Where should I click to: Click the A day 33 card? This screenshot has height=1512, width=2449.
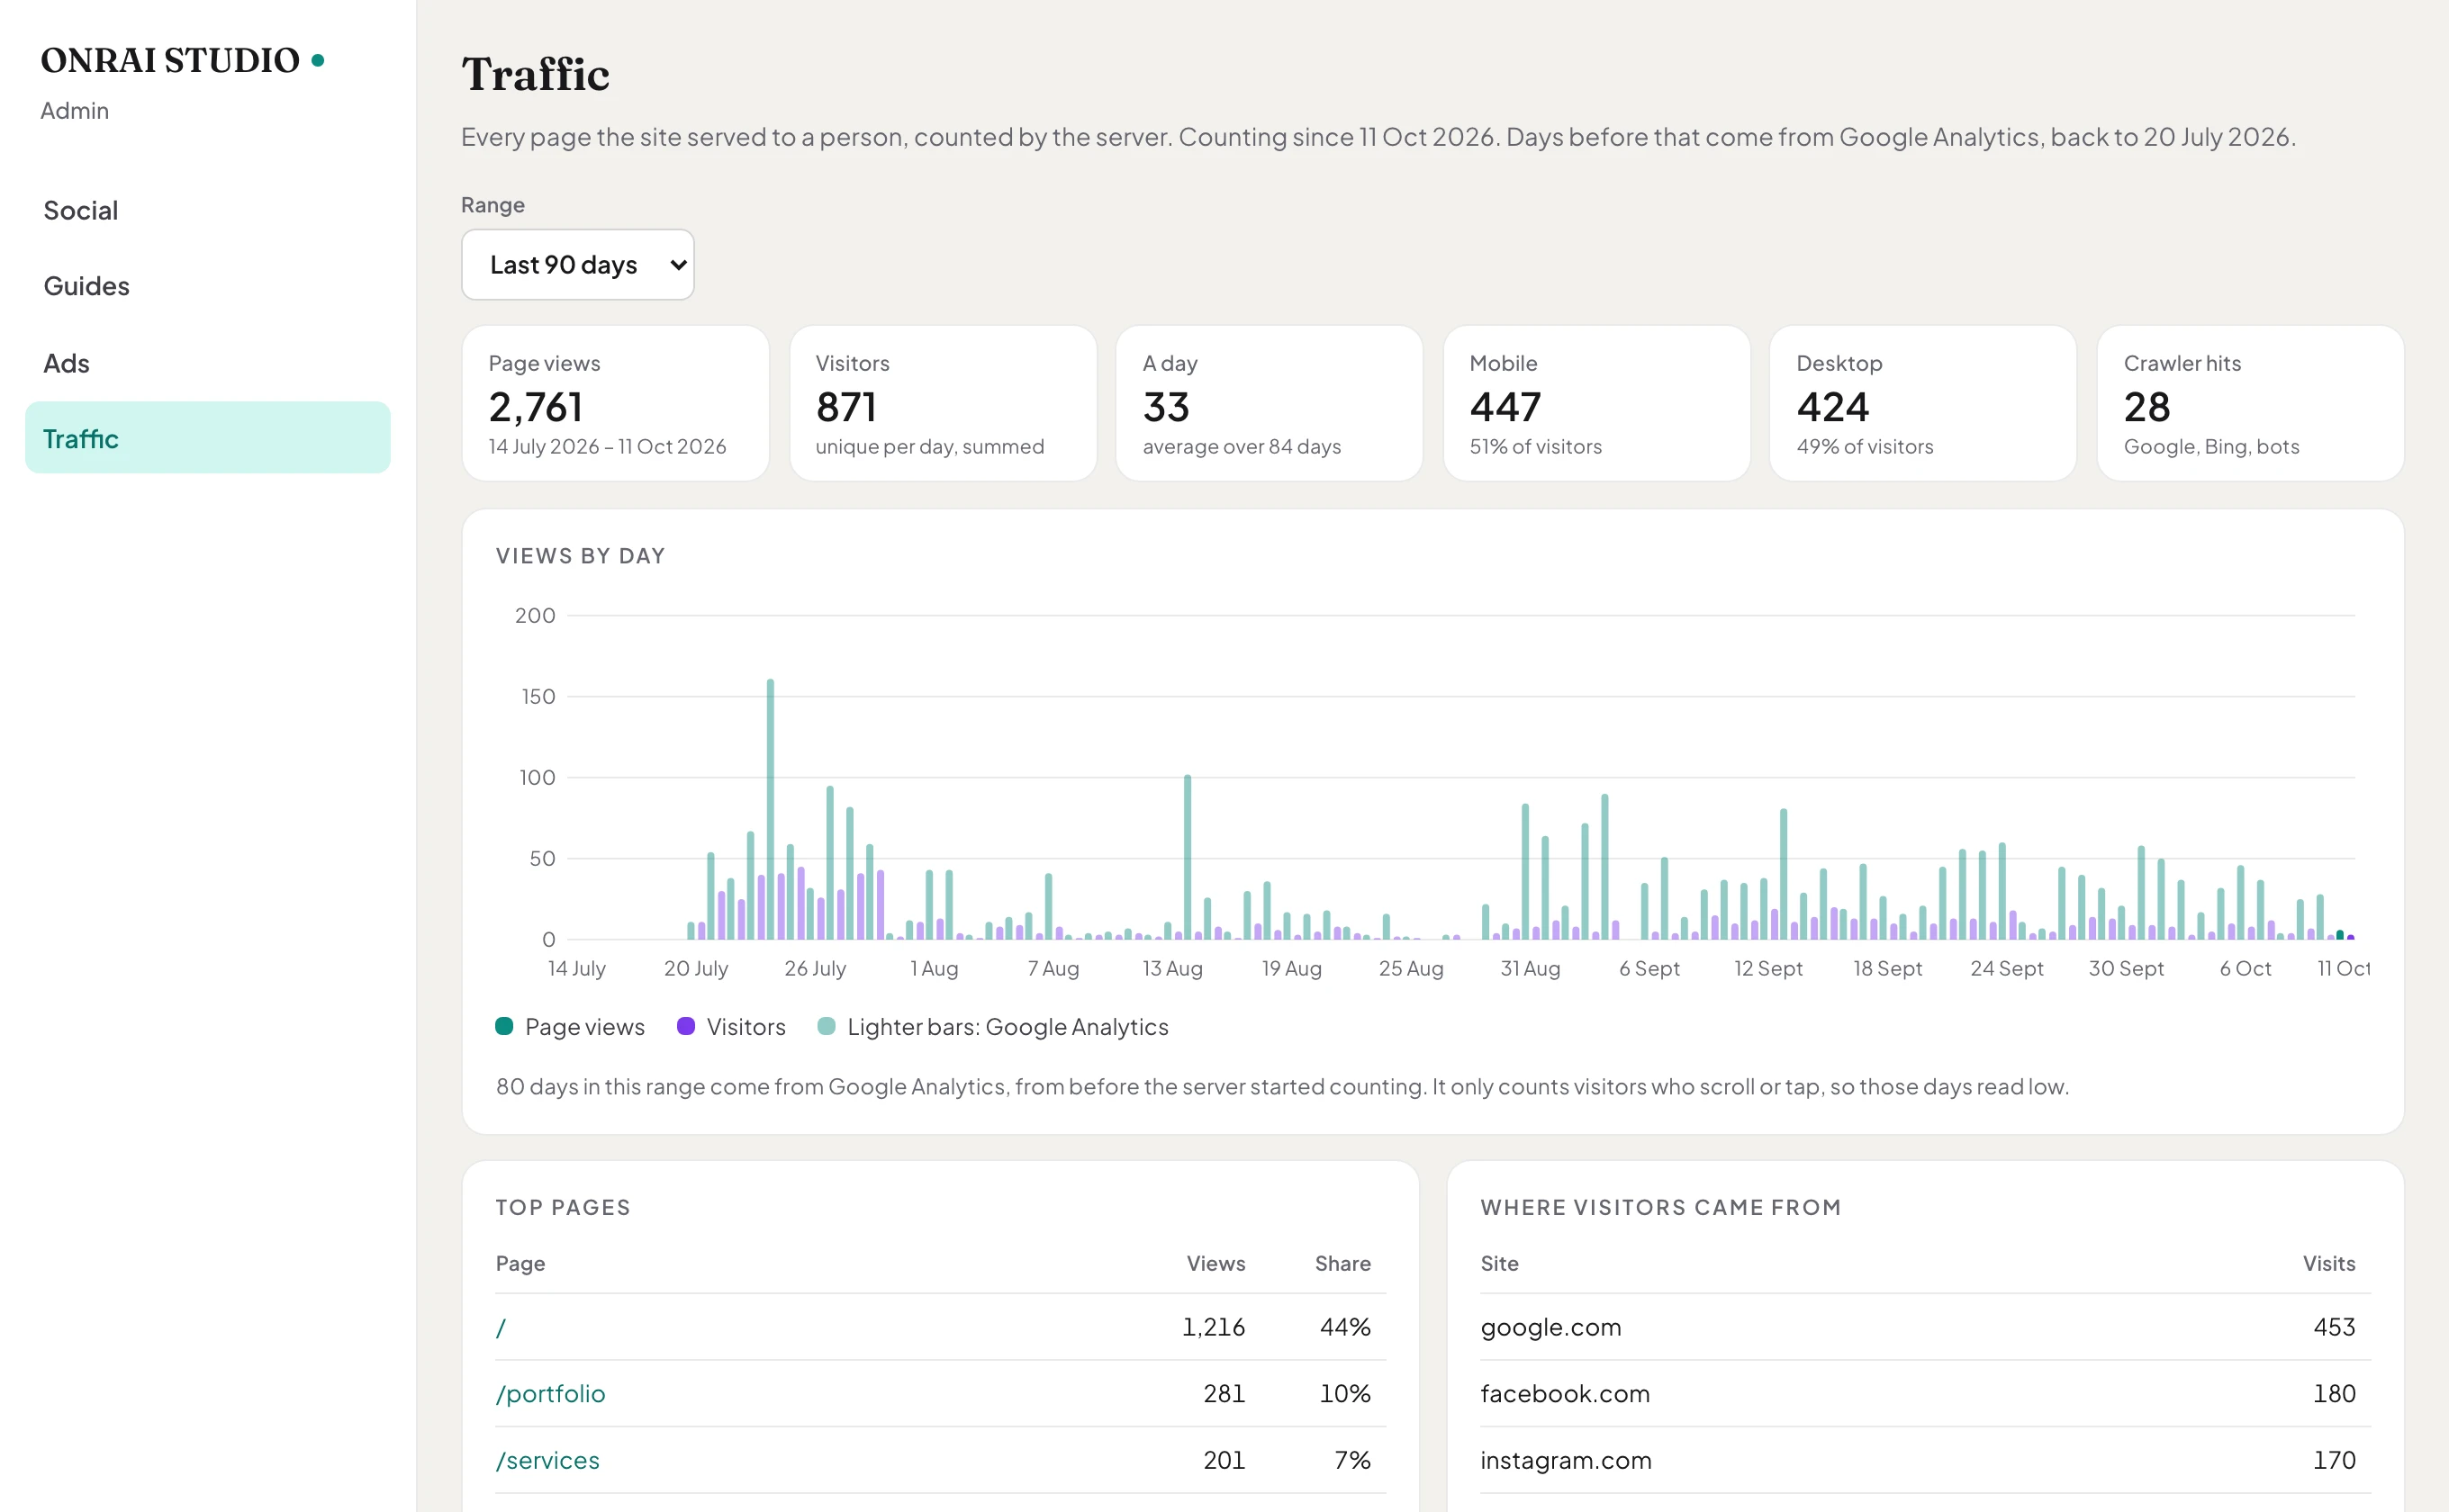click(1269, 403)
